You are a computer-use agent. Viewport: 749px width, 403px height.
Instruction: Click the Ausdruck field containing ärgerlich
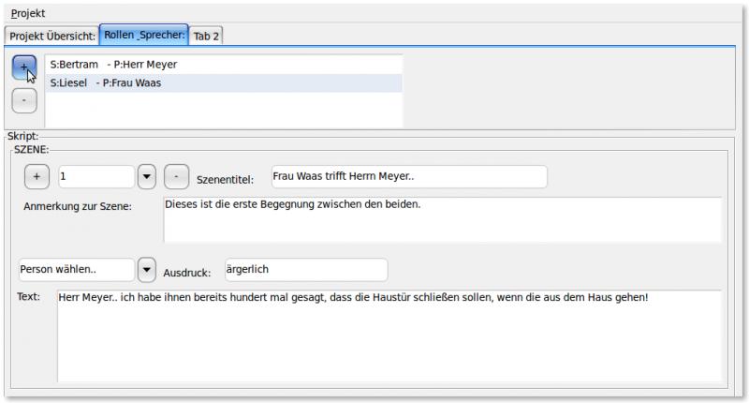pos(305,270)
